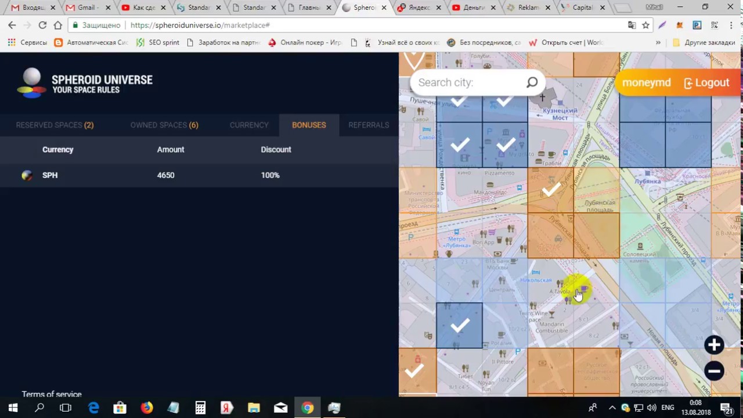
Task: Show hidden system tray icons arrow
Action: 612,408
